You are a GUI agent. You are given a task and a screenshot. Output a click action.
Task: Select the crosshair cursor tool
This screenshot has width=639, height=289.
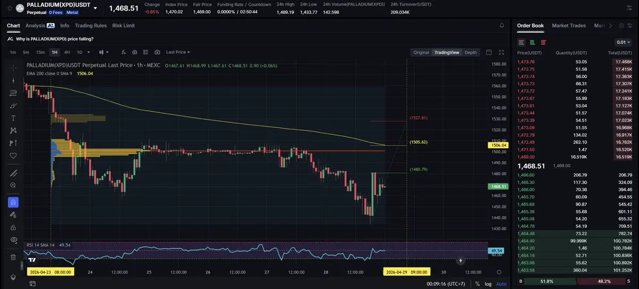[x=13, y=67]
